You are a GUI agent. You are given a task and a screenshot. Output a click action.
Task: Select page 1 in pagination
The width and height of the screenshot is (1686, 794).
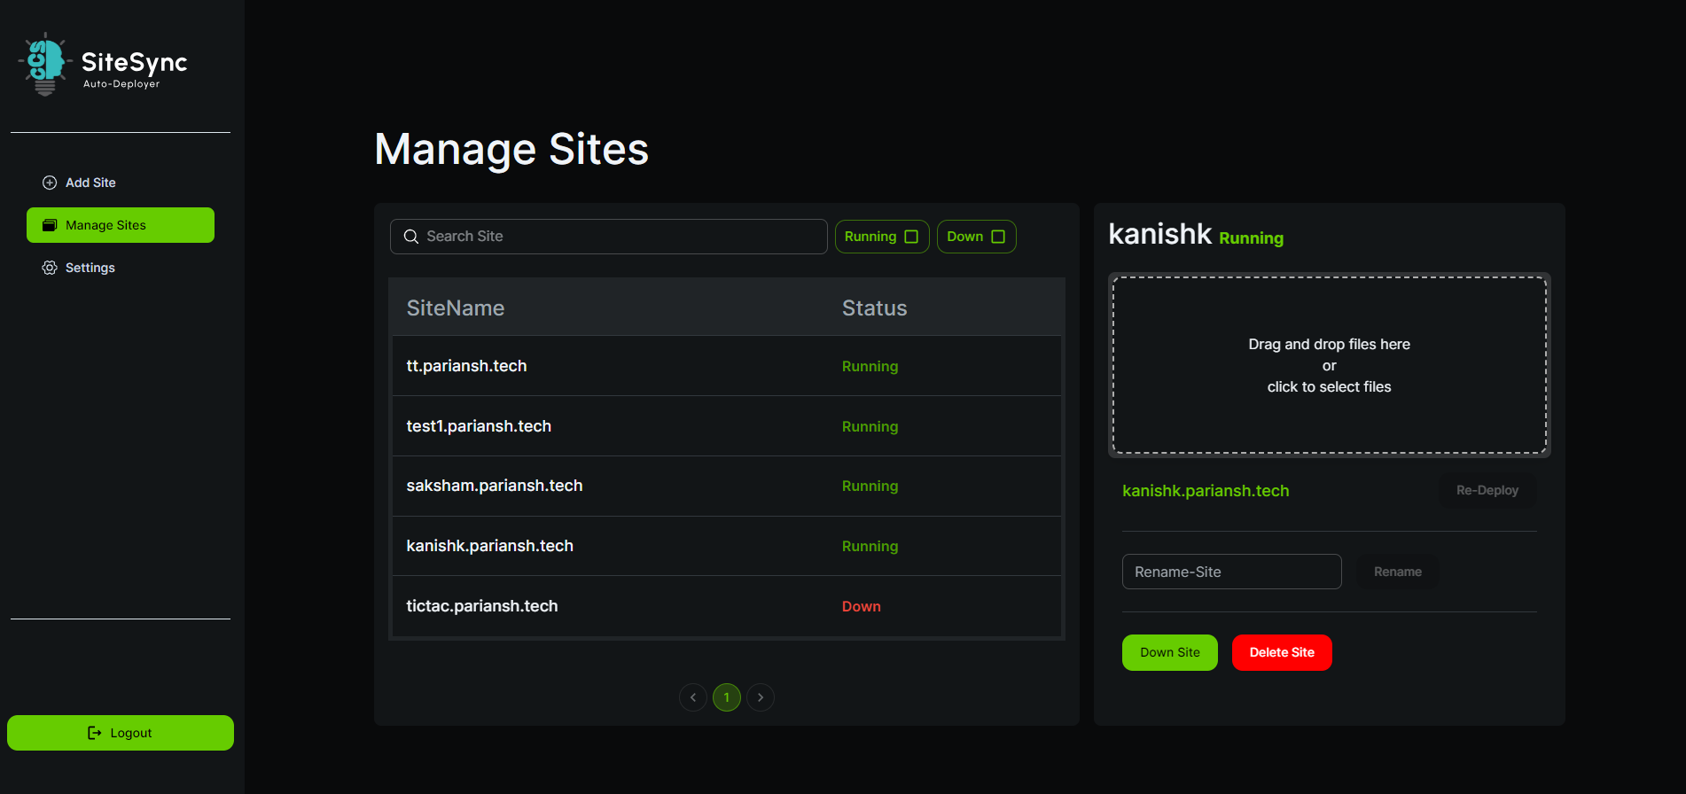(x=727, y=697)
